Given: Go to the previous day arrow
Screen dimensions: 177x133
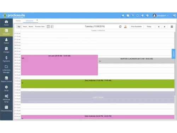Looking at the screenshot, I should coord(159,27).
